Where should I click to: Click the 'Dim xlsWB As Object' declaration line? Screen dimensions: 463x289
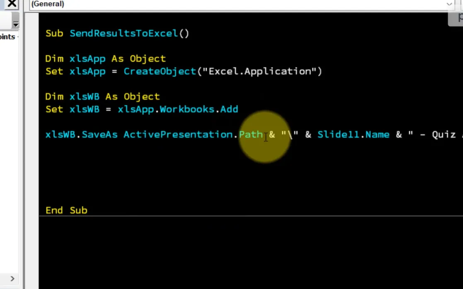point(102,97)
